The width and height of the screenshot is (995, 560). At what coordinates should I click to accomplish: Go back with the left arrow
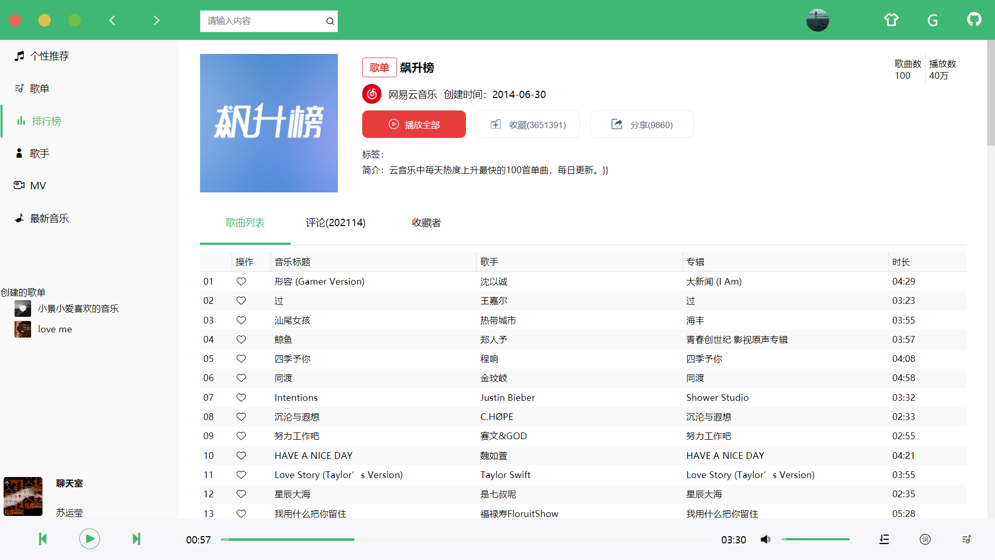(x=112, y=20)
